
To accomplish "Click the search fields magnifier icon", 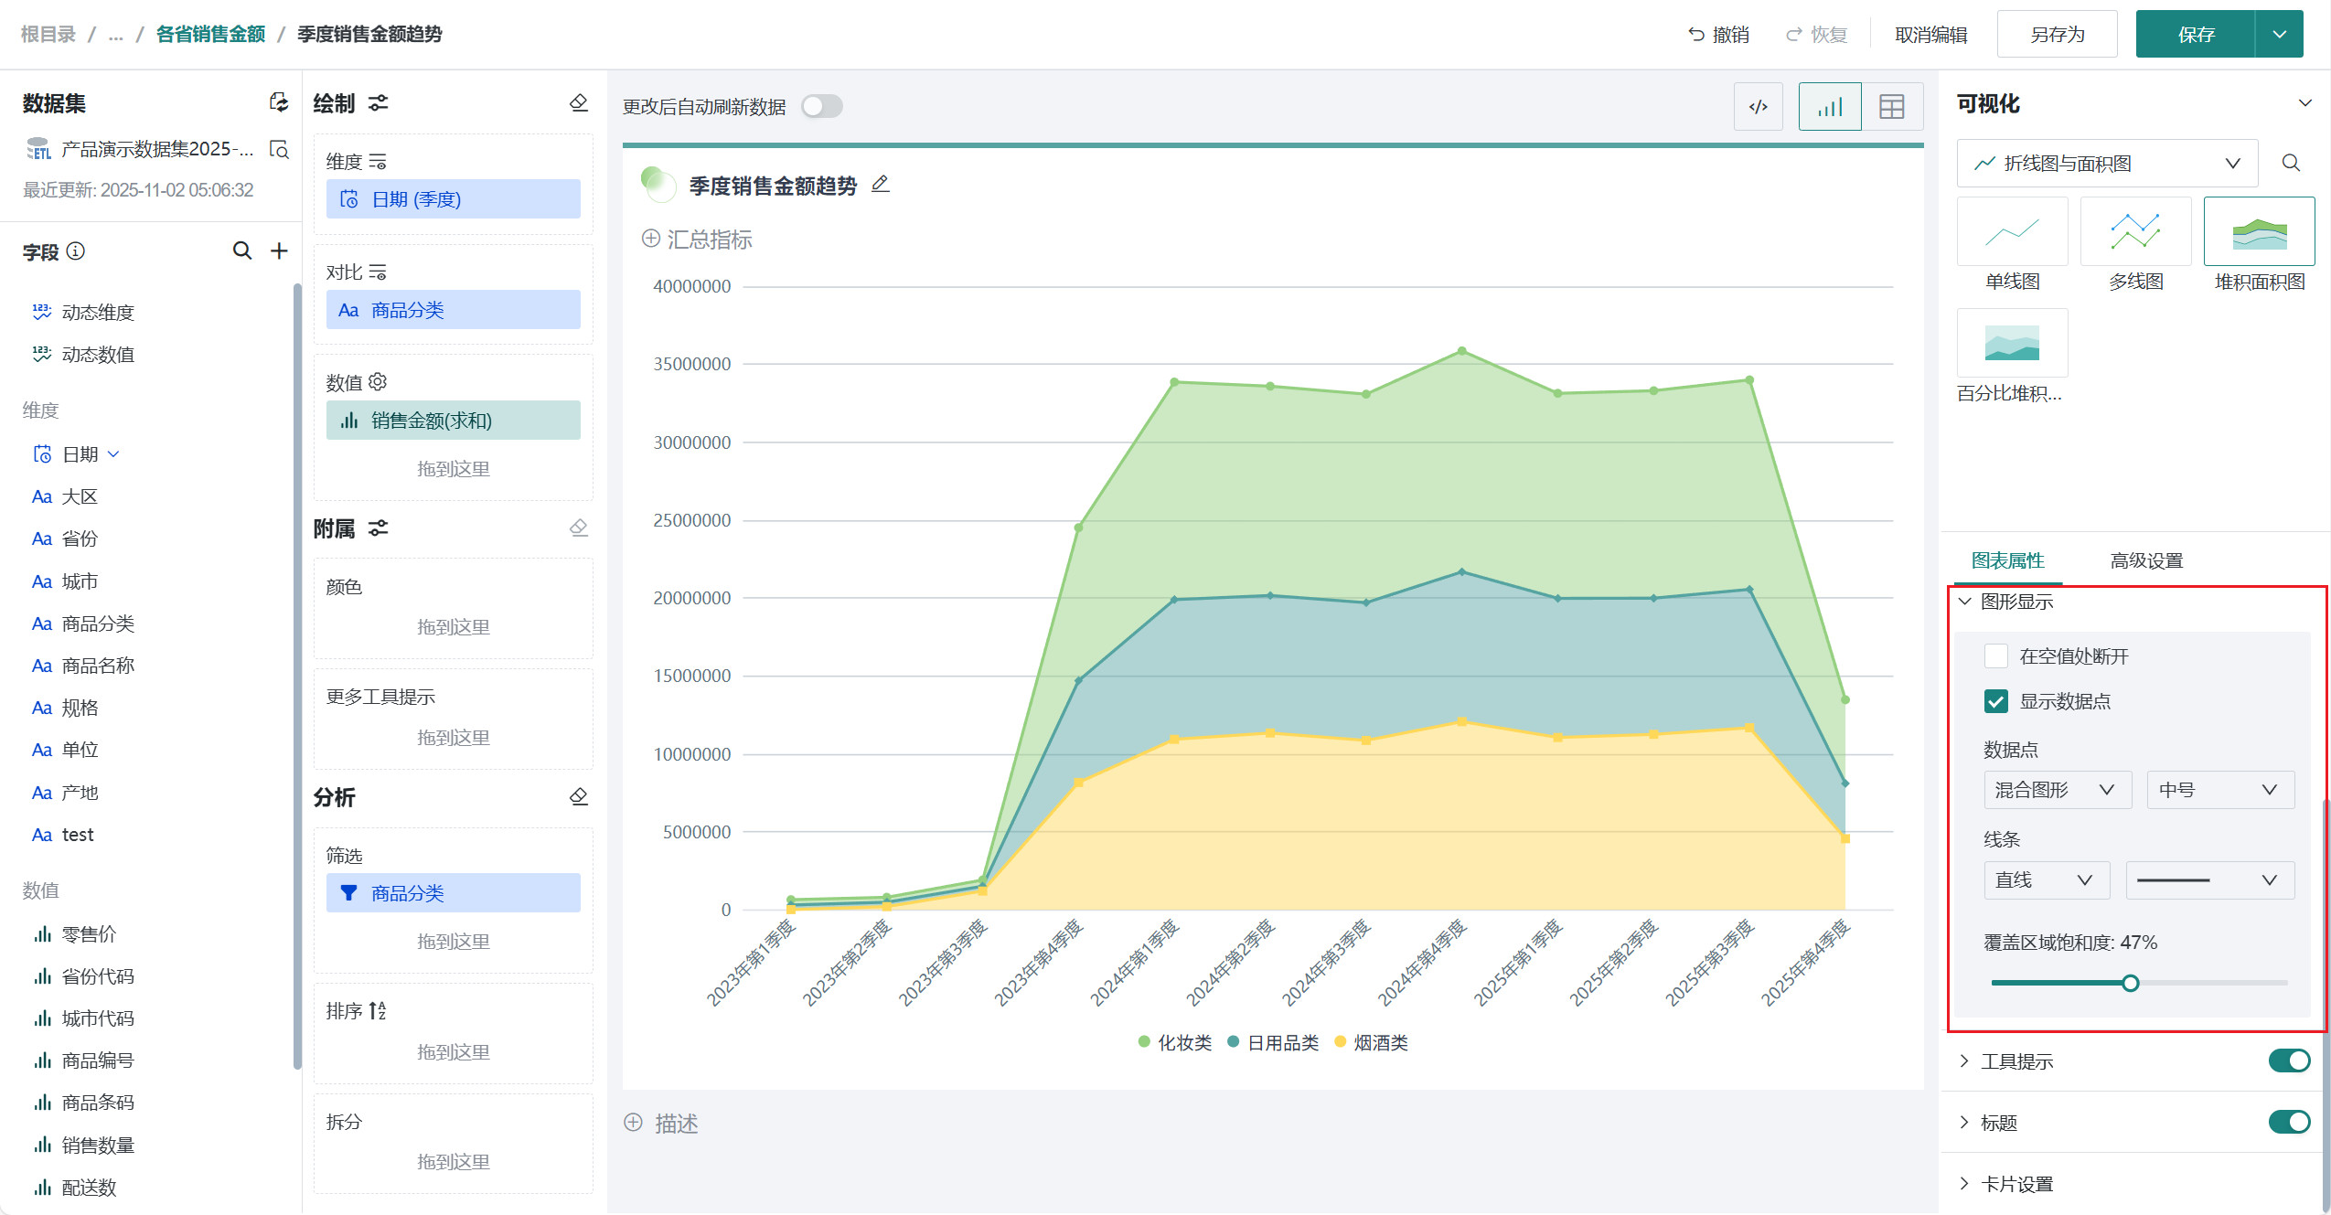I will [x=241, y=250].
